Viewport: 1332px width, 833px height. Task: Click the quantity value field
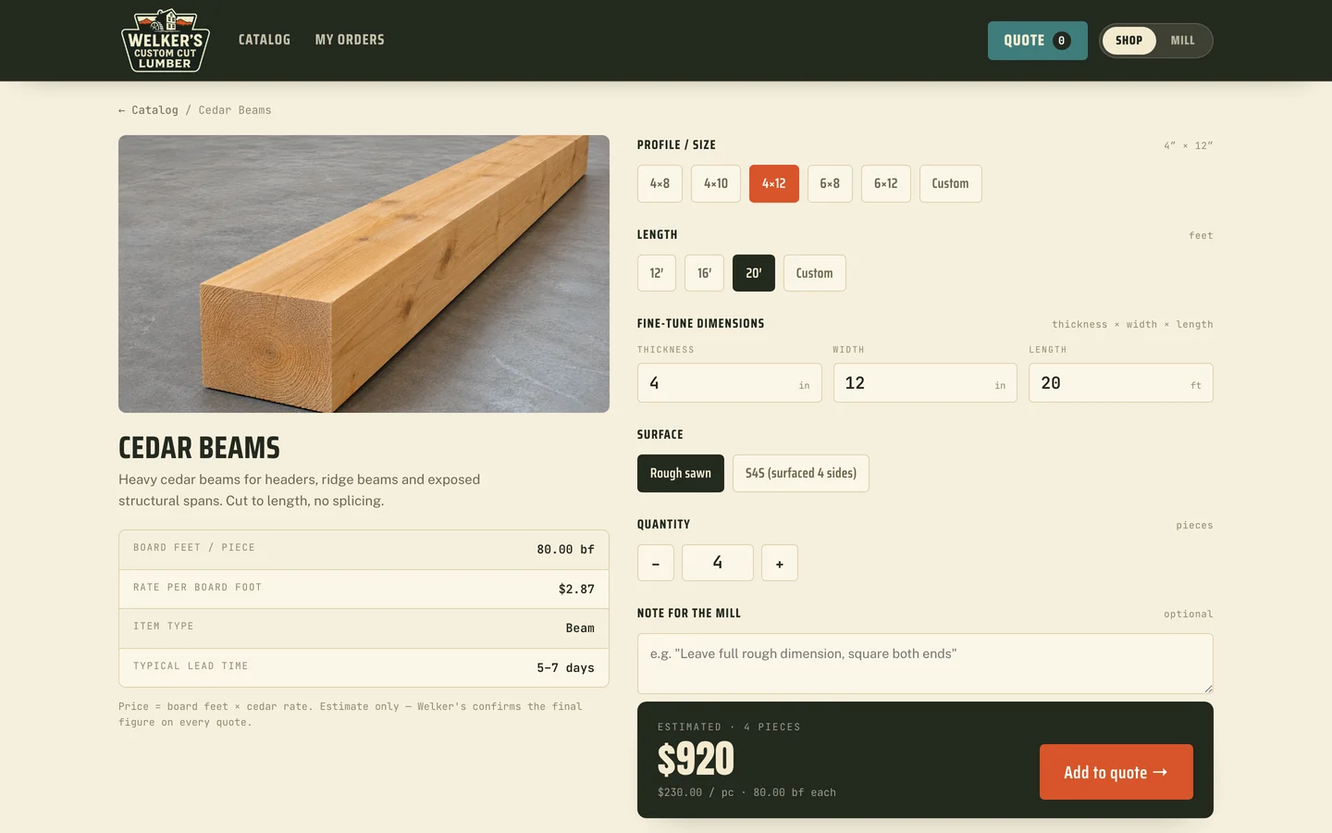[x=718, y=563]
